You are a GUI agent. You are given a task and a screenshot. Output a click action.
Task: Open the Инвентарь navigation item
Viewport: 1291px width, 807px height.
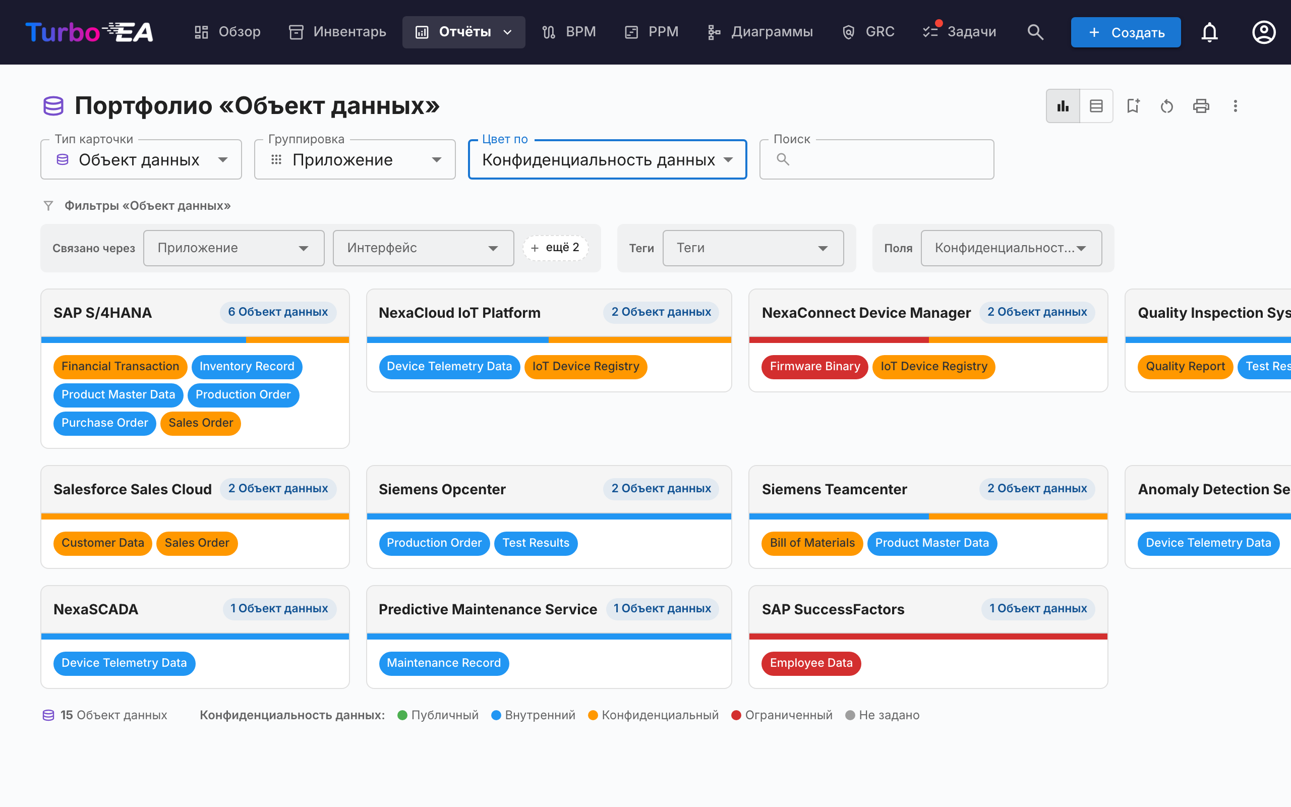337,32
